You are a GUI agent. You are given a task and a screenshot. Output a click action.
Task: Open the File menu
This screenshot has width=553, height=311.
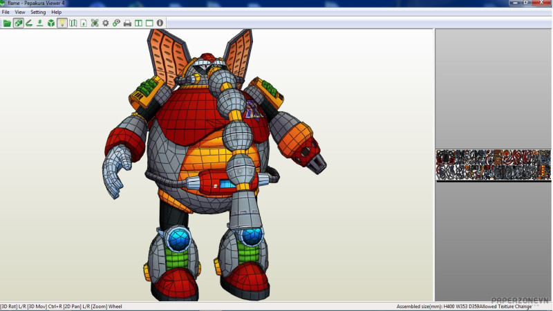(x=6, y=12)
